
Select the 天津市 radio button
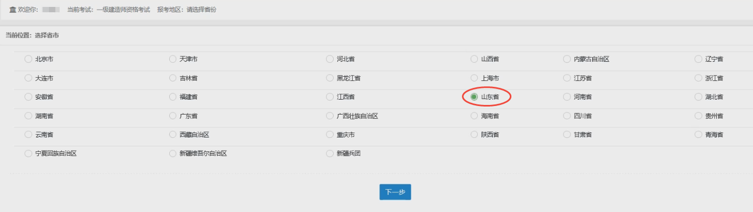[x=172, y=59]
